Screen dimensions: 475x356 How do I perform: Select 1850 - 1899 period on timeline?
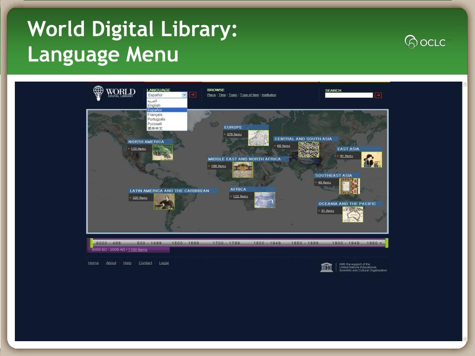click(305, 243)
